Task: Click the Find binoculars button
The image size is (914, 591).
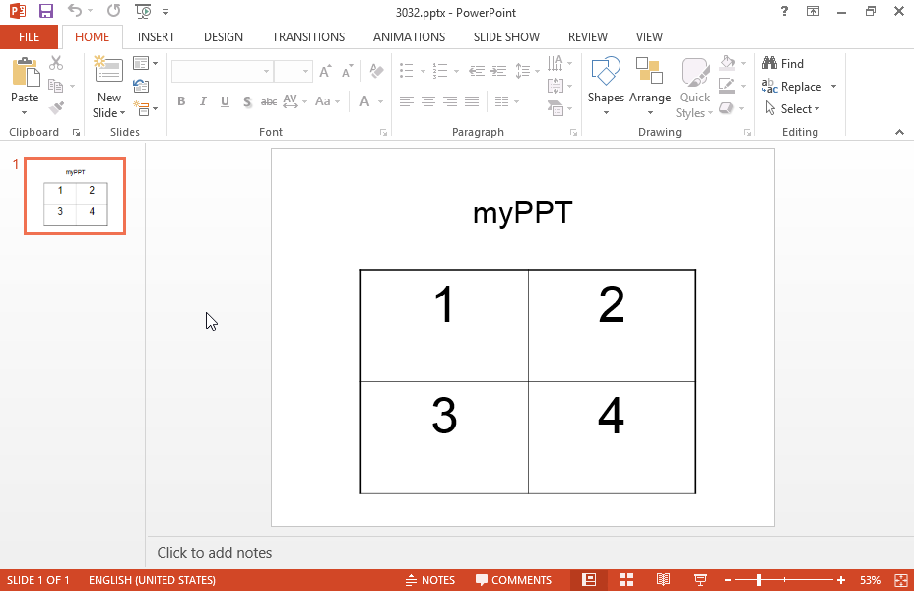Action: (783, 63)
